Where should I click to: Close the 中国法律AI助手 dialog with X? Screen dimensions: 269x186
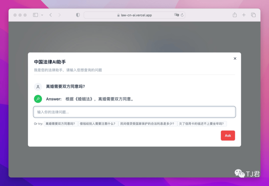pyautogui.click(x=235, y=59)
